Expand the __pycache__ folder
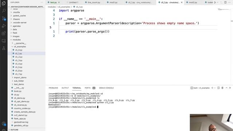Image resolution: width=233 pixels, height=131 pixels. [20, 43]
